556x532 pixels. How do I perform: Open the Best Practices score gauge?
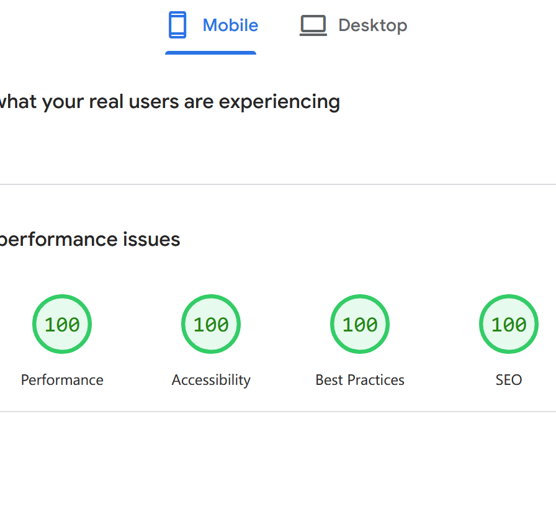tap(360, 324)
